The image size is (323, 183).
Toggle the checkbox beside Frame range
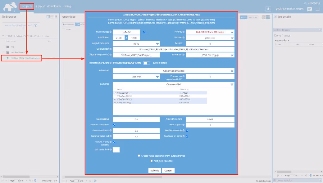[144, 32]
